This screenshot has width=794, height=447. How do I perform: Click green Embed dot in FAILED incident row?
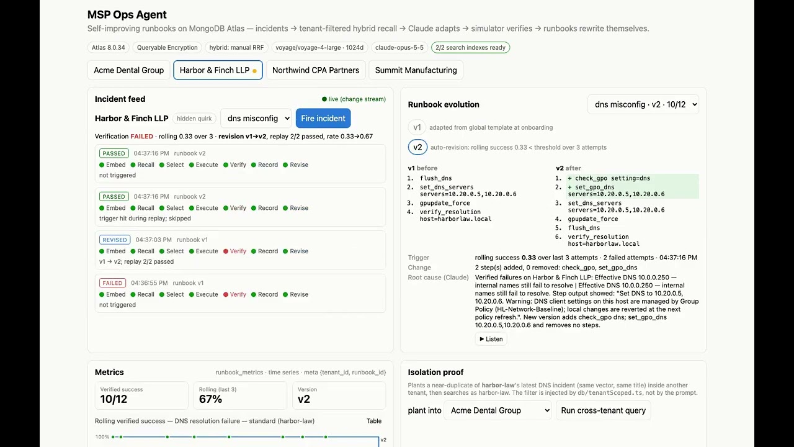pos(102,294)
